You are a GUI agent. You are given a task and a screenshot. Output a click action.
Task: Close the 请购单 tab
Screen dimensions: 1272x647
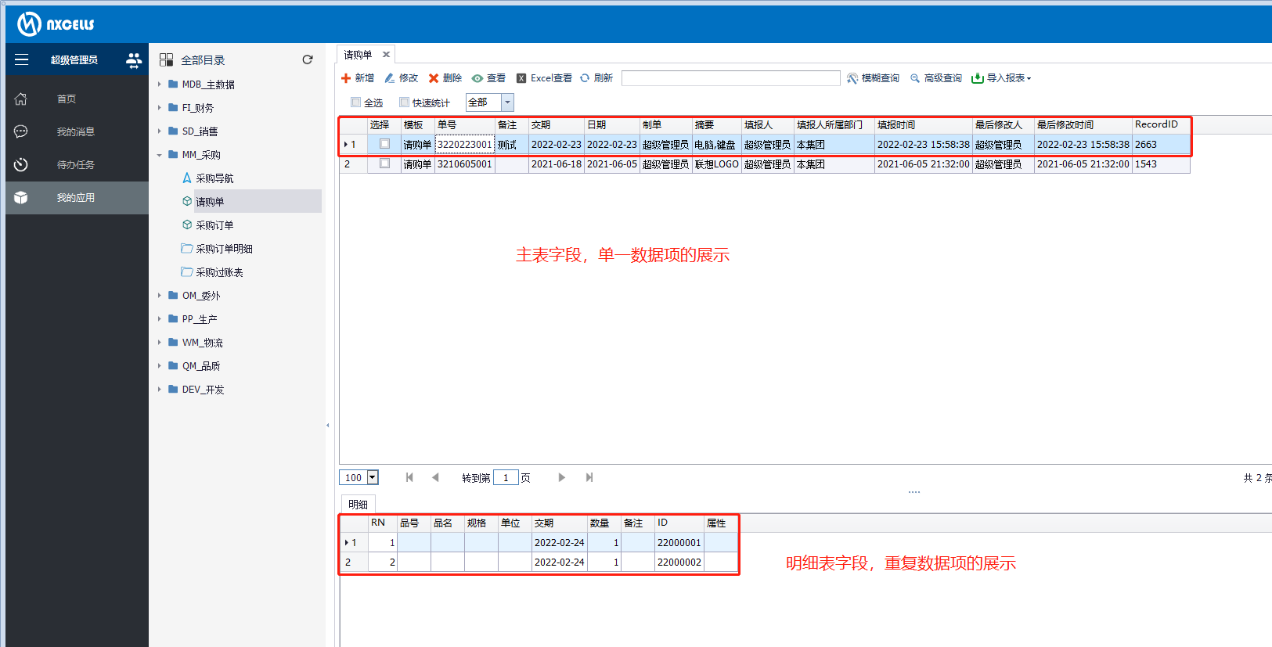[386, 55]
